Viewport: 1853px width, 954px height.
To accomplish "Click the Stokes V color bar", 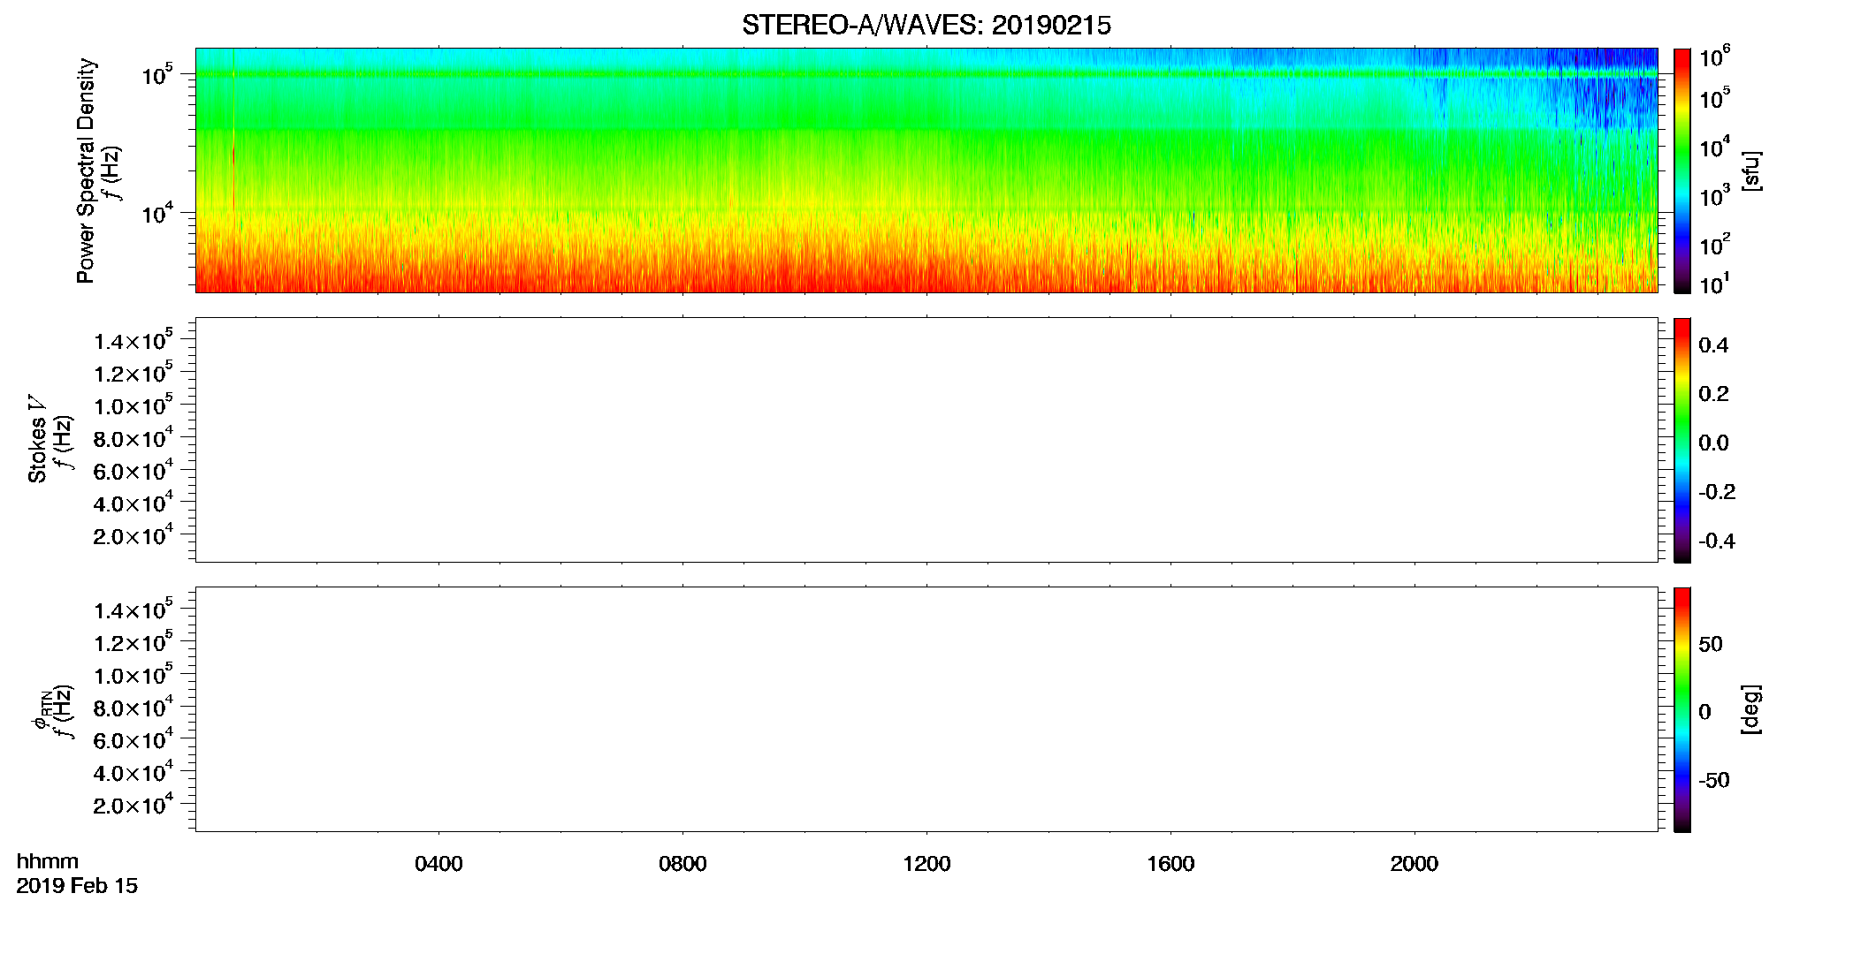I will (x=1682, y=440).
